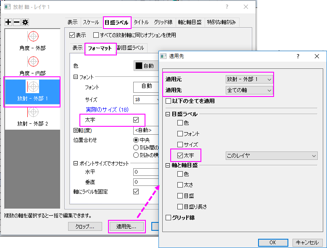The height and width of the screenshot is (248, 327).
Task: Switch to the グリッド線 tab
Action: tap(163, 22)
